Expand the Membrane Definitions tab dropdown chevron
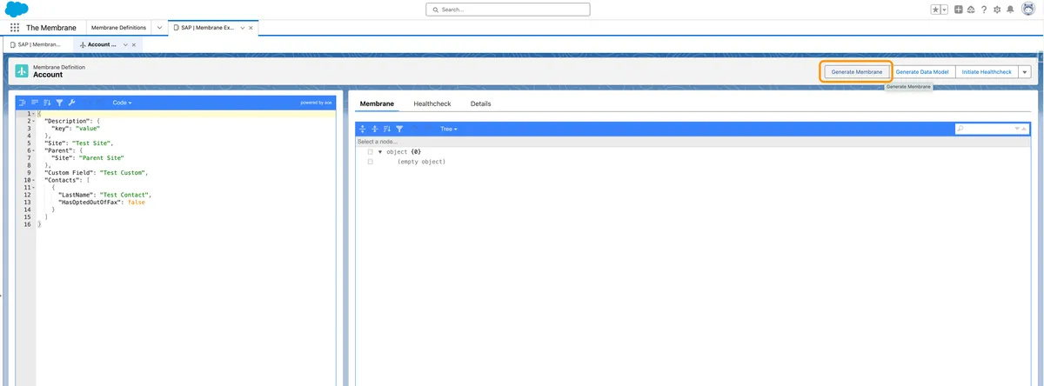Screen dimensions: 1044x386 (x=159, y=28)
